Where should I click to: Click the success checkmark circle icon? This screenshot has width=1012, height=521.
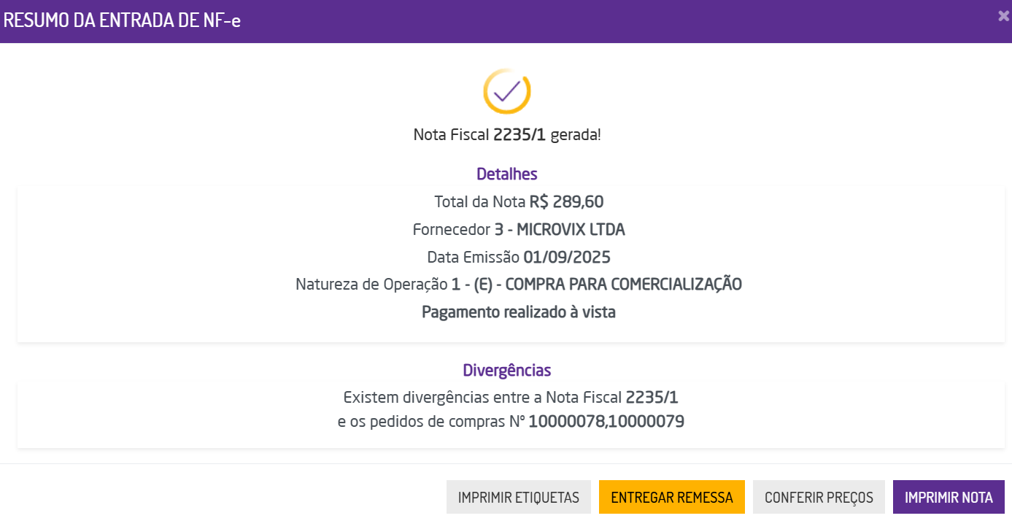tap(506, 91)
